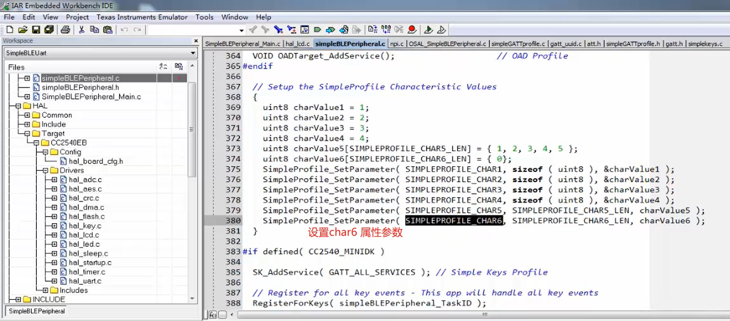Click the file tree vertical scrollbar
The height and width of the screenshot is (321, 730).
(192, 129)
